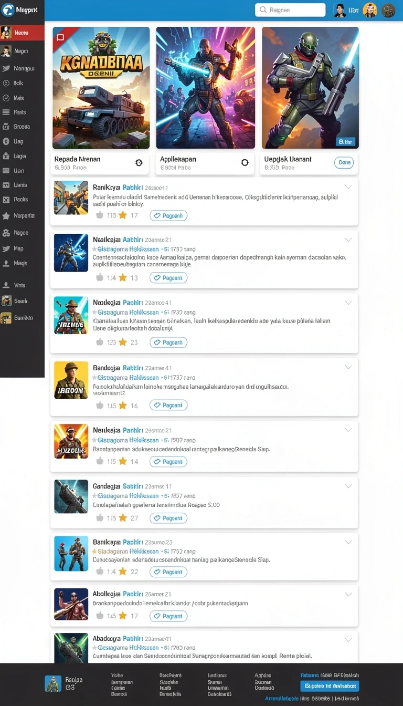Open the Groolte store icon in sidebar

pyautogui.click(x=6, y=127)
